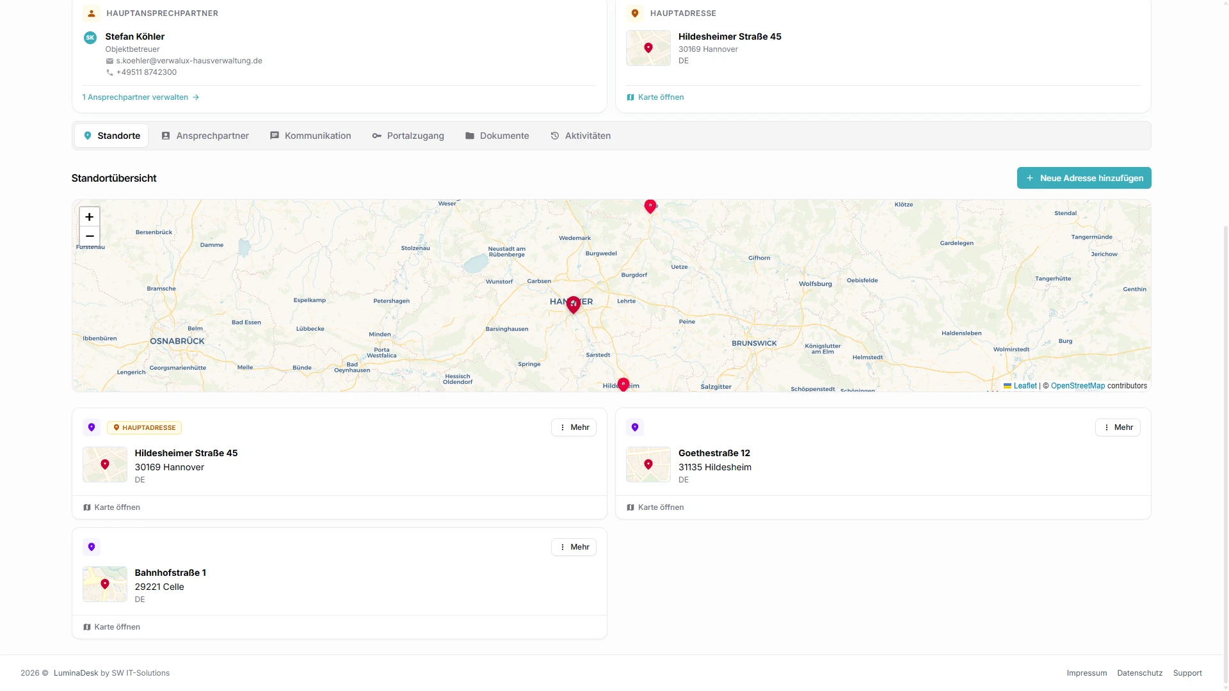Click the purple location icon on Goethestraße card
Image resolution: width=1229 pixels, height=691 pixels.
pos(635,427)
